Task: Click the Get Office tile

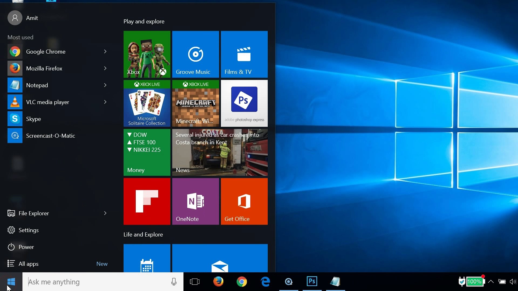Action: click(x=244, y=201)
